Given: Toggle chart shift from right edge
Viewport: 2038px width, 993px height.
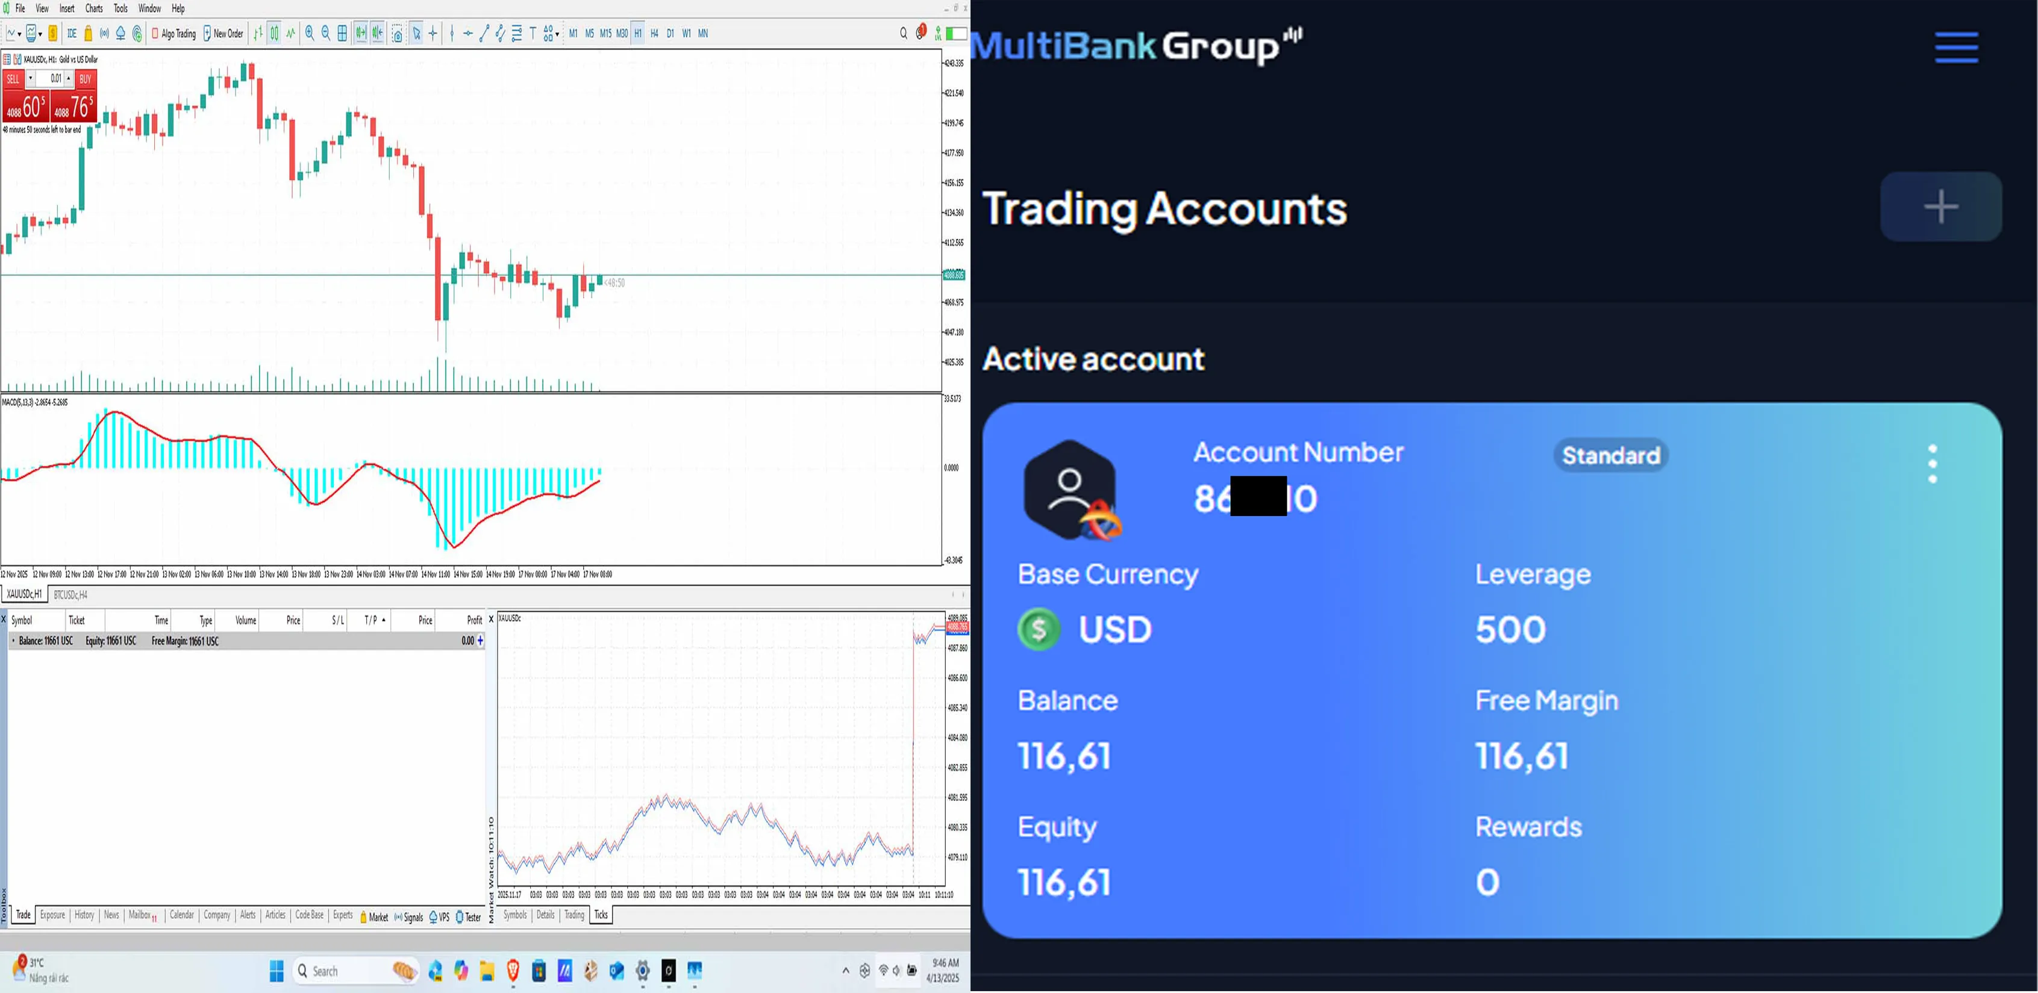Looking at the screenshot, I should [377, 33].
